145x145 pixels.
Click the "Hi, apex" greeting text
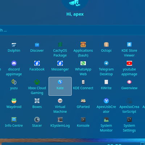[x=75, y=14]
